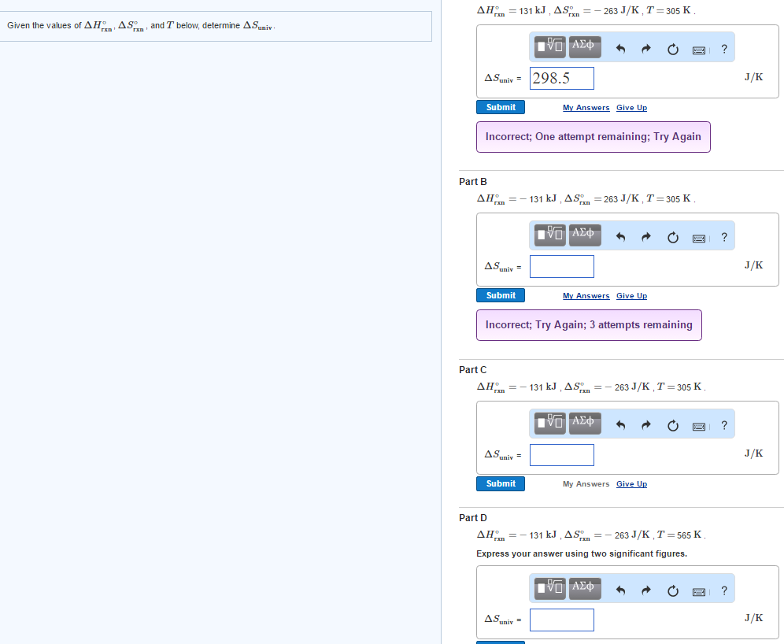Open the Greek symbols ΑΣφ menu in Part A
The height and width of the screenshot is (644, 784).
tap(584, 46)
